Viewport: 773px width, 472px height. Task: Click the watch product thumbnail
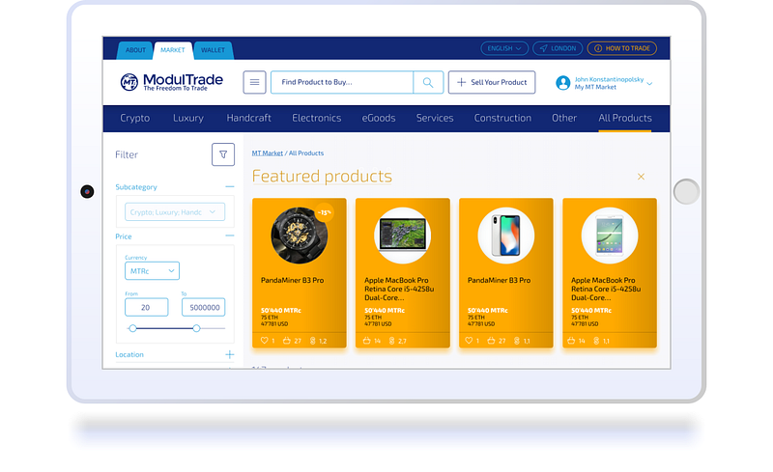click(x=300, y=236)
